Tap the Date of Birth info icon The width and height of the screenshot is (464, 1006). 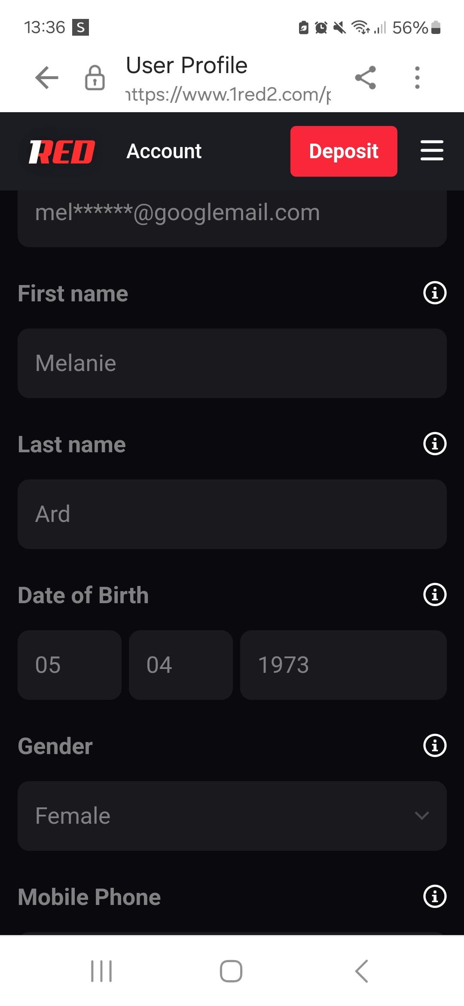pos(435,595)
